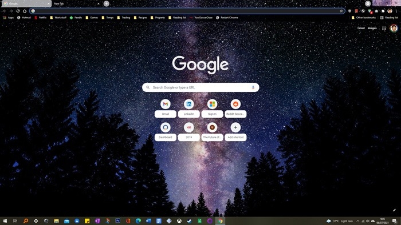This screenshot has width=401, height=225.
Task: Add a new shortcut tile
Action: click(x=235, y=131)
